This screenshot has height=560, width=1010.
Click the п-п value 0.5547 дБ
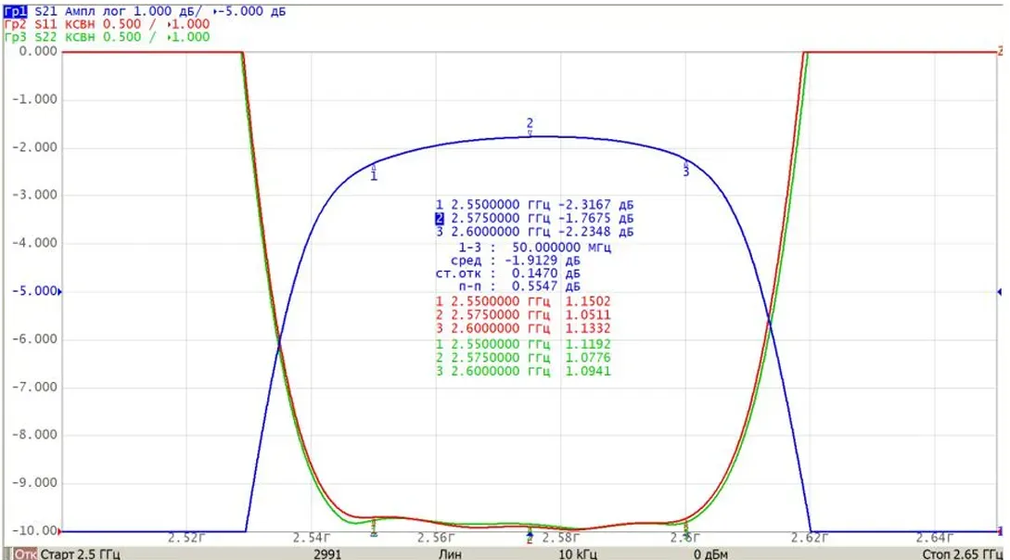(x=519, y=286)
